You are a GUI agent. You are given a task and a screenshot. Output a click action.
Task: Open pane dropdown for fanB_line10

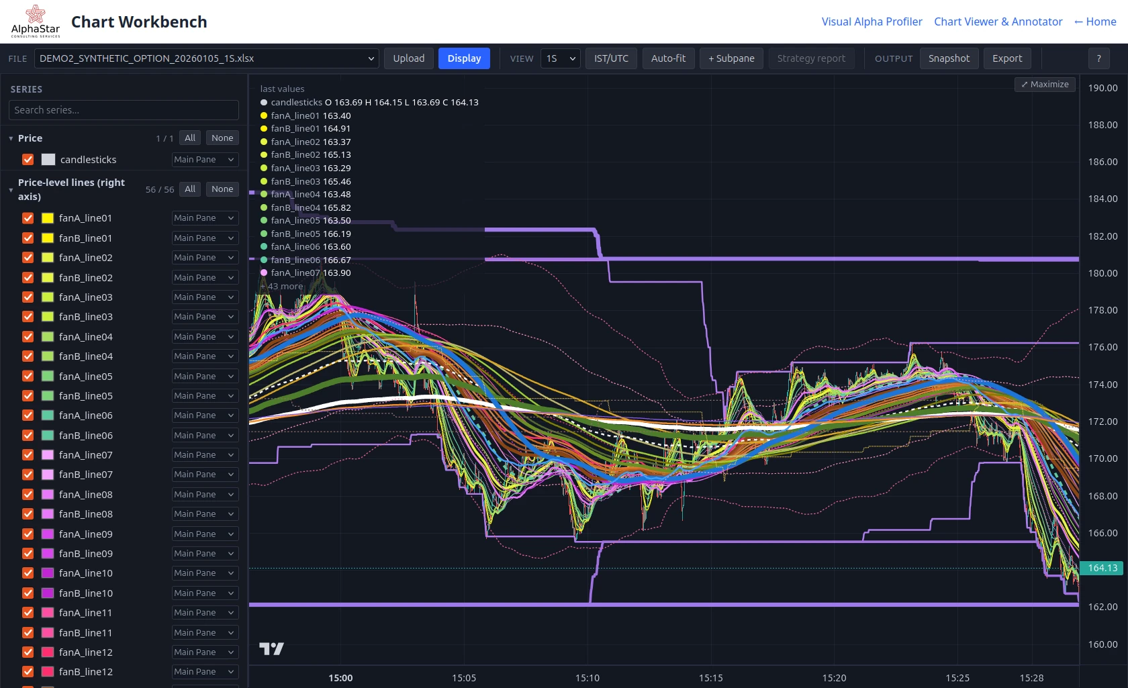pos(205,593)
